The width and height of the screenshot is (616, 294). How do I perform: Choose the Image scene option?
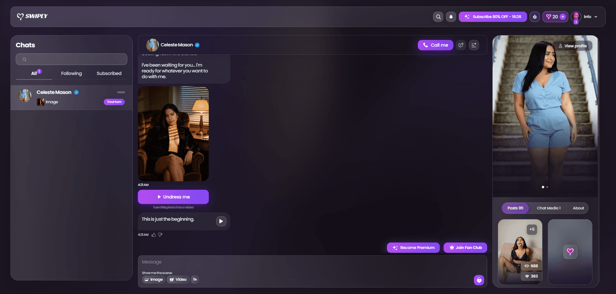[x=154, y=280]
